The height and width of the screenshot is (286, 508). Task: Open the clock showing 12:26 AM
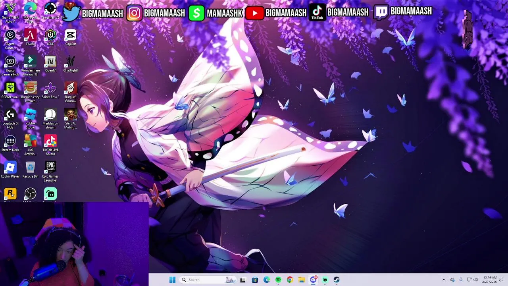coord(489,280)
